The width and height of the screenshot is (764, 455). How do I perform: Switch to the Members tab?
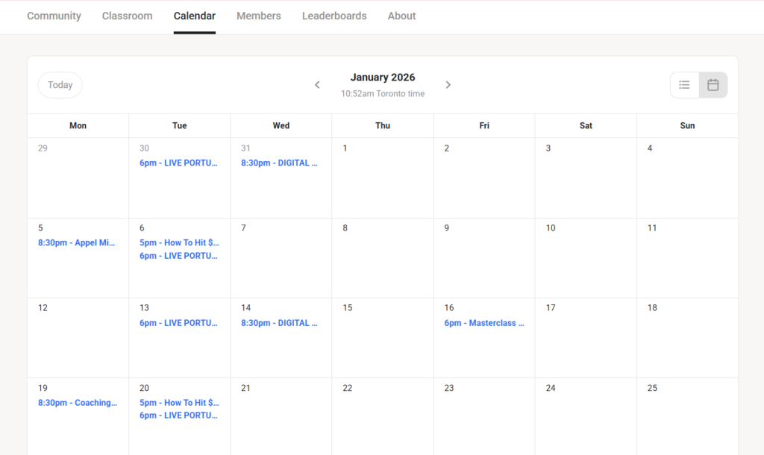259,16
